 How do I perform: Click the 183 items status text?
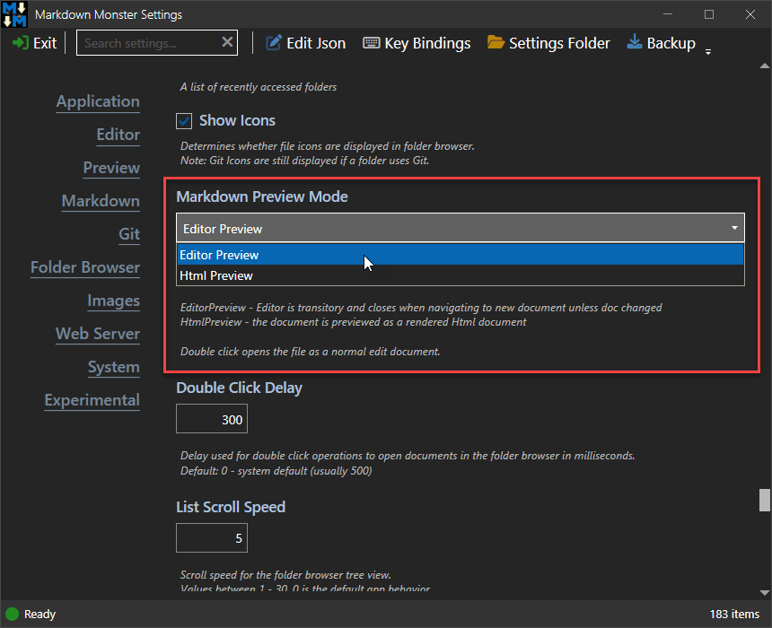point(734,615)
